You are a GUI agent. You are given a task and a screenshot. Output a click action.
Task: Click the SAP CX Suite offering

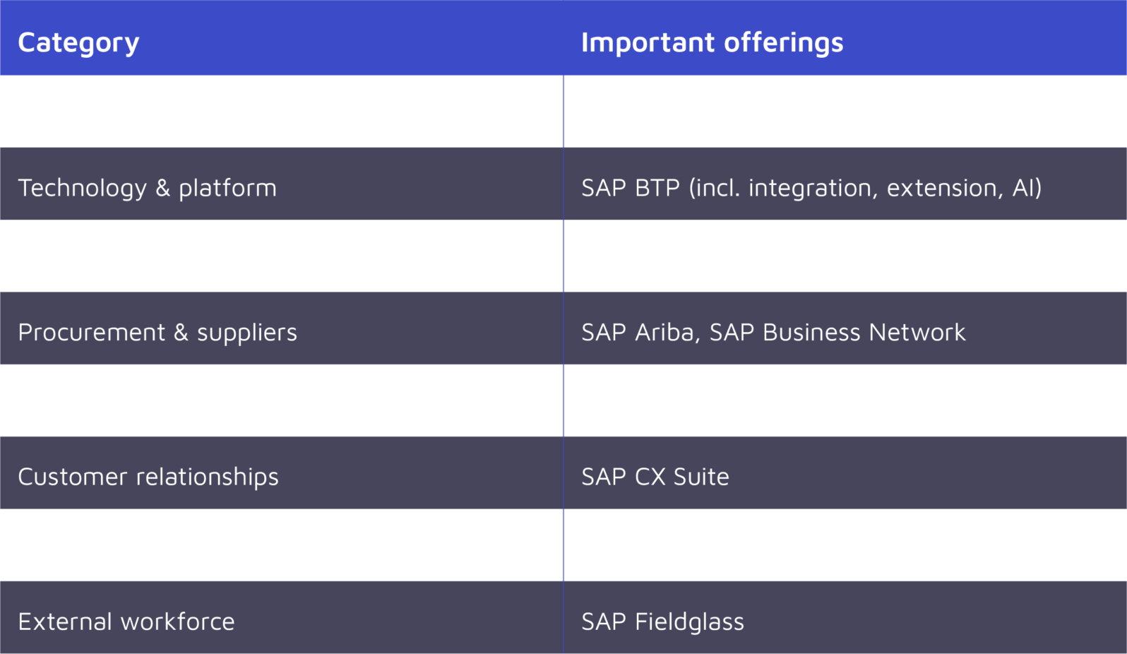(655, 477)
